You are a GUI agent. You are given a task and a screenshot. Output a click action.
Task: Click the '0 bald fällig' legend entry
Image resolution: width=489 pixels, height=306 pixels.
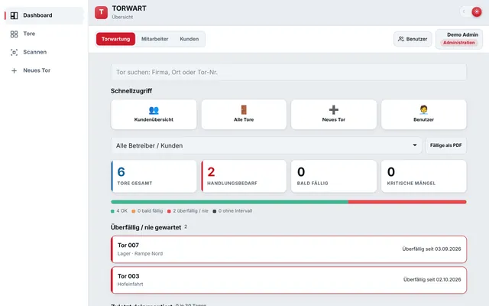coord(147,211)
